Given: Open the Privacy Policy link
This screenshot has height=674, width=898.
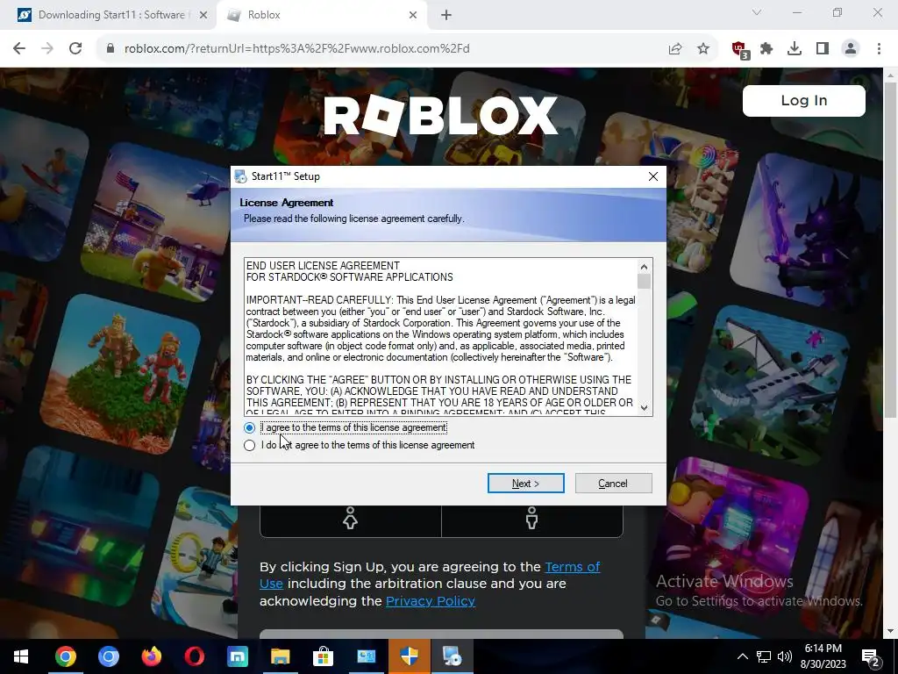Looking at the screenshot, I should click(430, 600).
